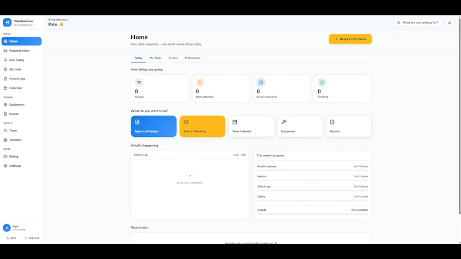Click the Billing sidebar icon
The height and width of the screenshot is (259, 461).
(x=5, y=157)
